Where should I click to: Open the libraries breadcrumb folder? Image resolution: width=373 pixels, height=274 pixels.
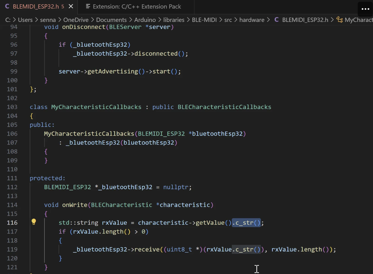point(174,20)
